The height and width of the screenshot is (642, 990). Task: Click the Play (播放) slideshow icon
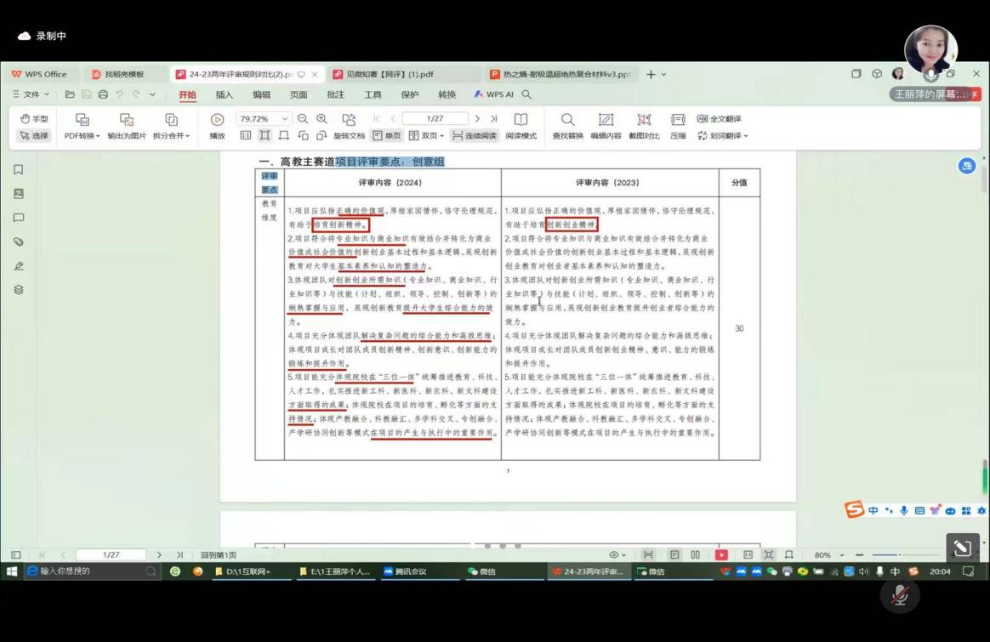click(x=218, y=120)
